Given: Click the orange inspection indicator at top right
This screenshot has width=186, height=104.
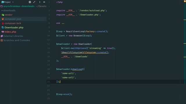Looking at the screenshot, I should point(185,1).
